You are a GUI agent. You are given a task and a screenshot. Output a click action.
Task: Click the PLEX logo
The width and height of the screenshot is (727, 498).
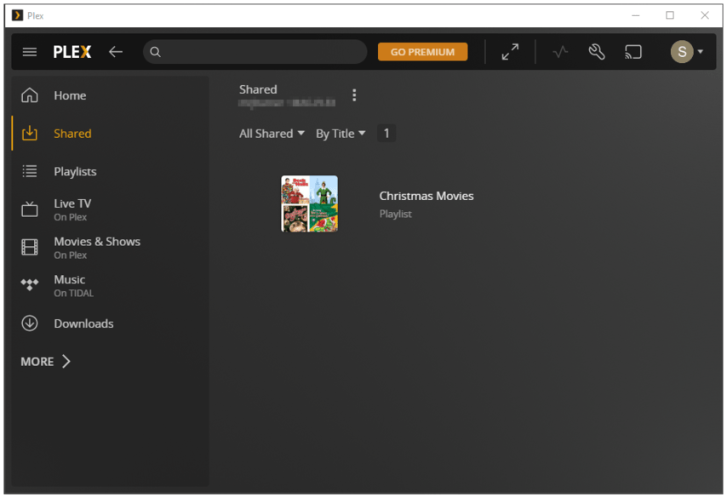click(72, 52)
